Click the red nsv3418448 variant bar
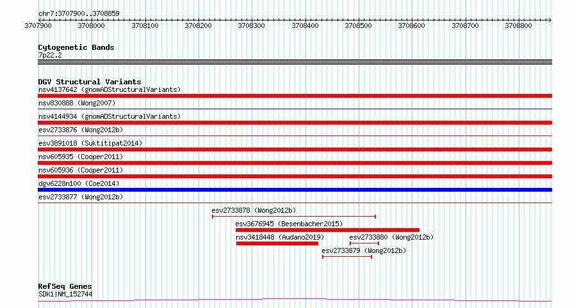Image resolution: width=570 pixels, height=308 pixels. [277, 243]
